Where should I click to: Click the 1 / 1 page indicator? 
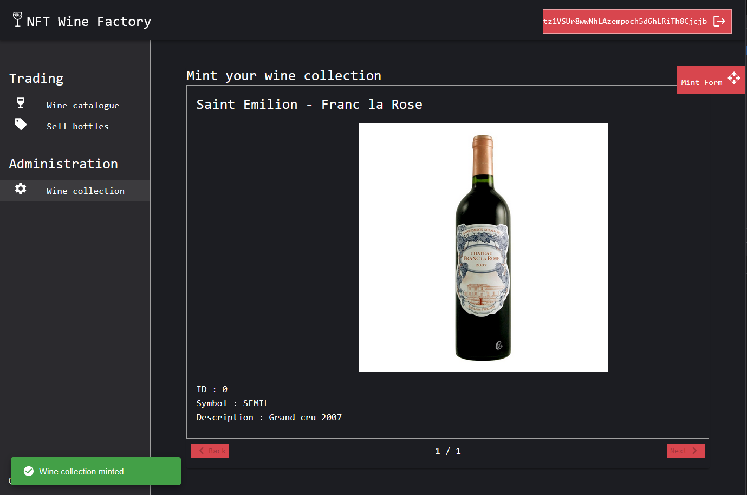[448, 451]
